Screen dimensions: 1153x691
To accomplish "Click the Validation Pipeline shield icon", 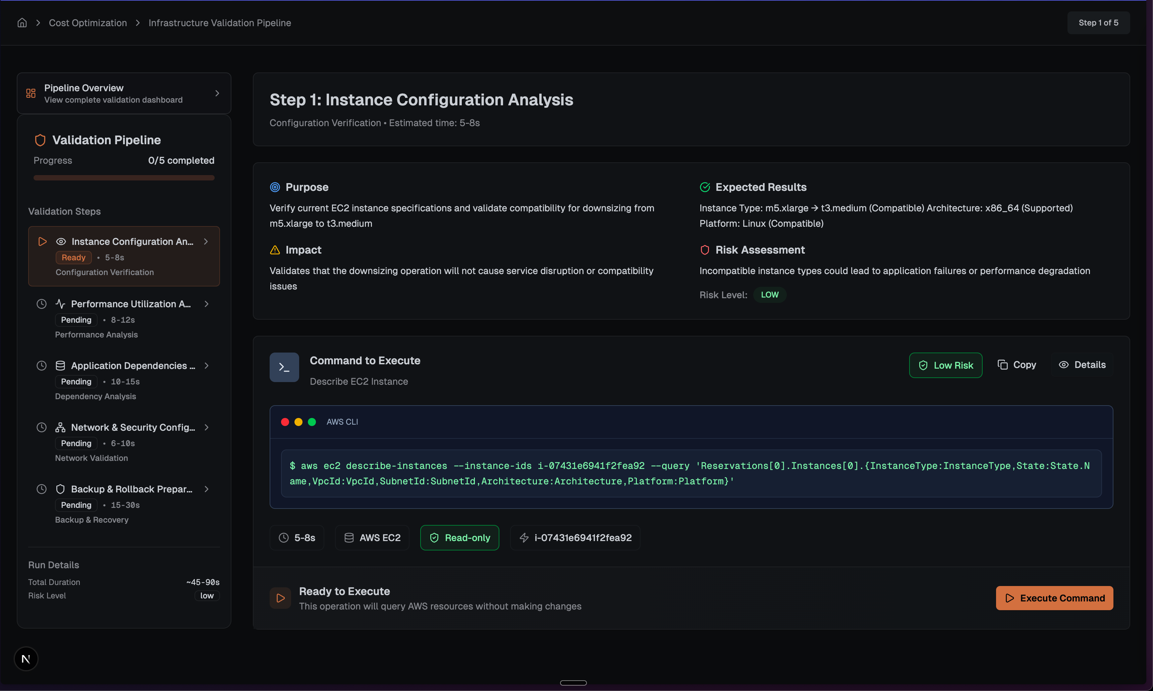I will coord(40,140).
